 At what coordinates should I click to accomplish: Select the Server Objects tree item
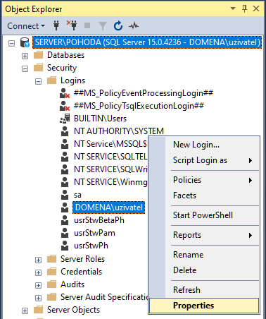tap(73, 310)
